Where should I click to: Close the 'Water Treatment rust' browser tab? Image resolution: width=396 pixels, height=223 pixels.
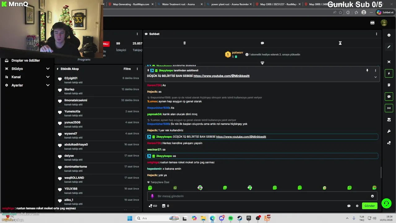tap(202, 4)
